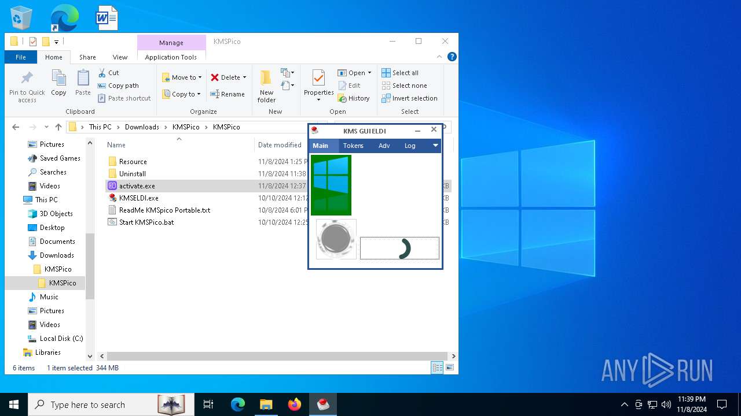Screen dimensions: 741x416
Task: Click This PC in the address bar
Action: coord(100,127)
